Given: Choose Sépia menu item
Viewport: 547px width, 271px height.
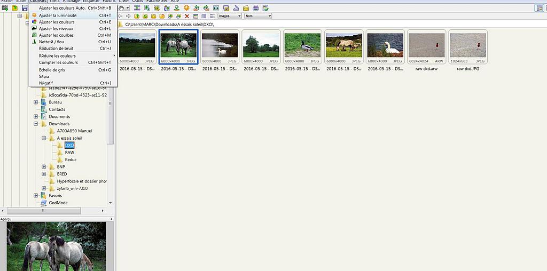Looking at the screenshot, I should [x=74, y=76].
